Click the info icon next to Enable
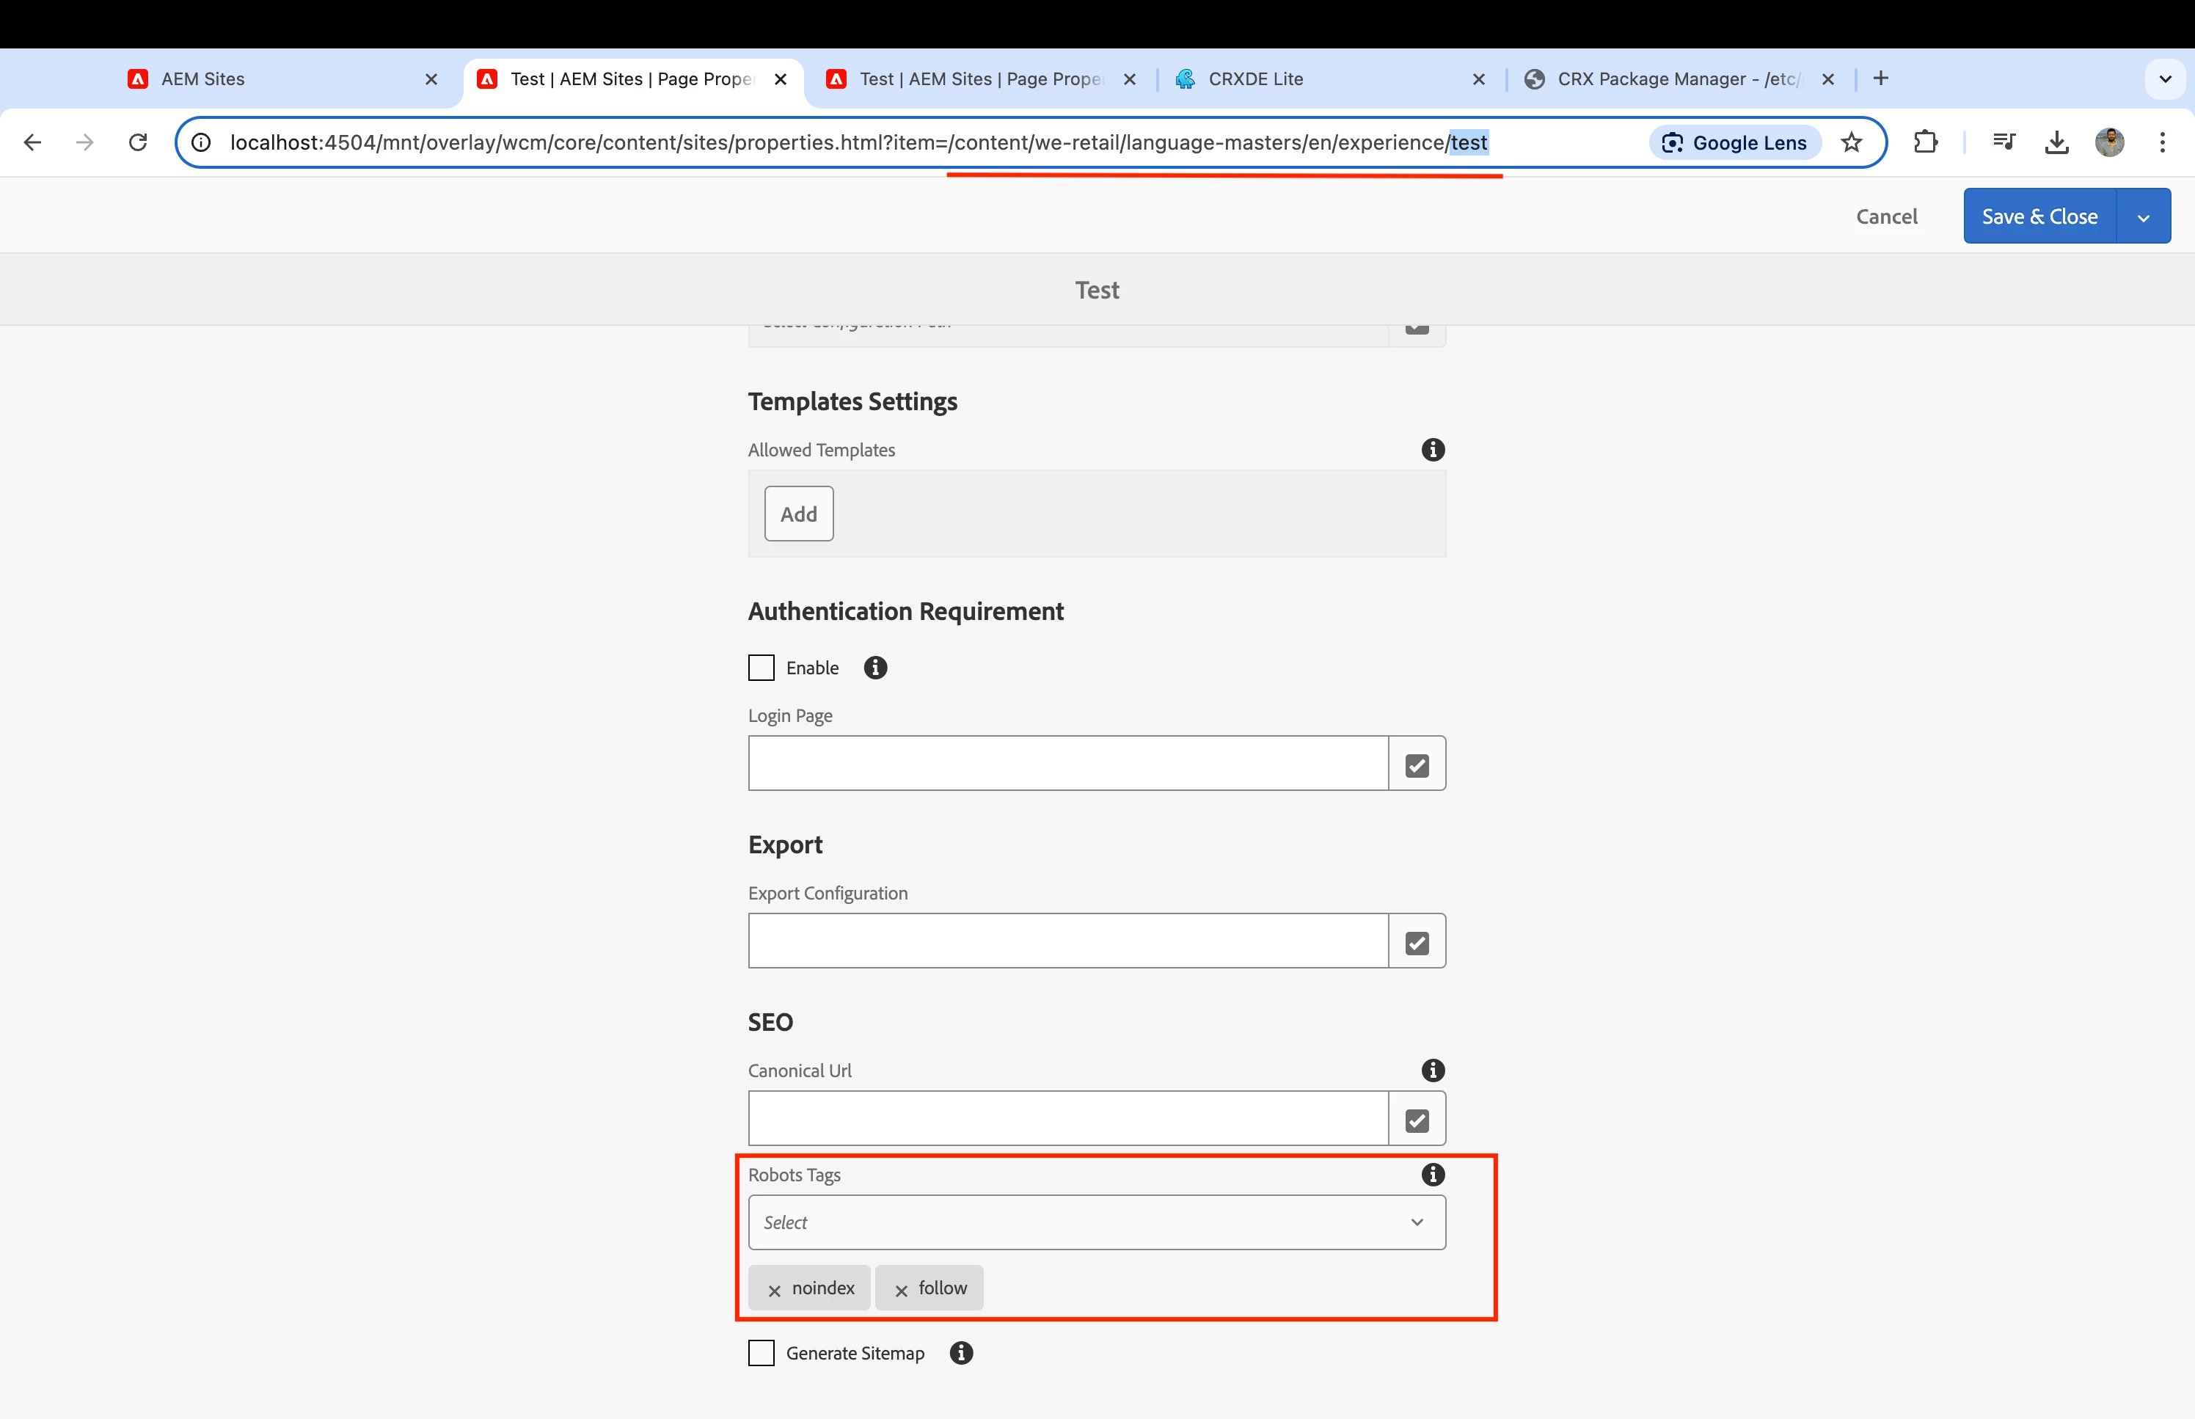This screenshot has width=2195, height=1419. (875, 668)
